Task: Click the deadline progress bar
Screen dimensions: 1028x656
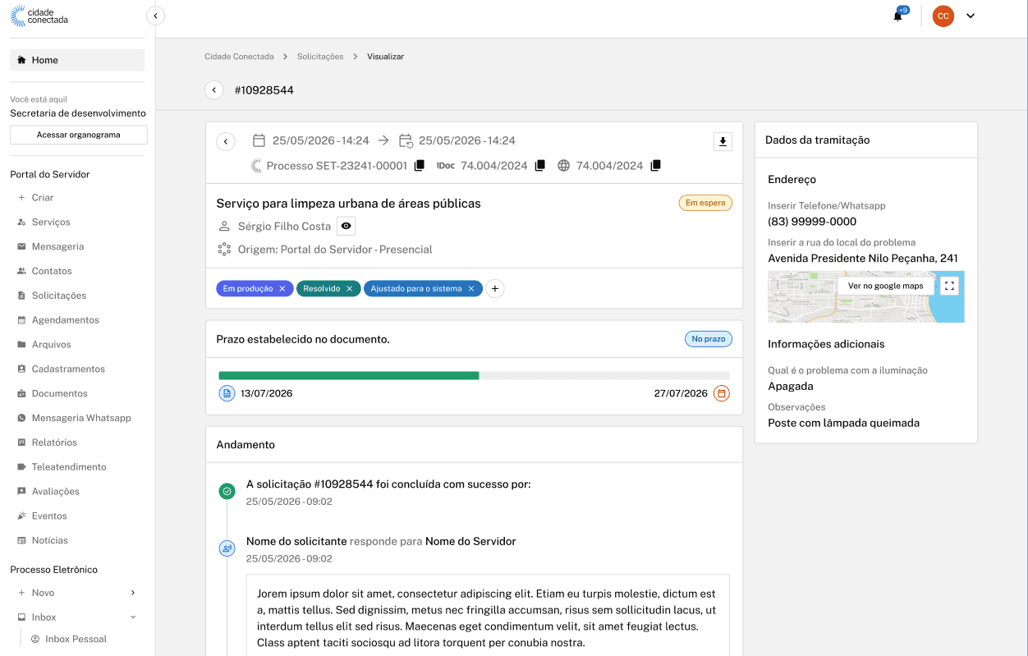Action: pos(474,375)
